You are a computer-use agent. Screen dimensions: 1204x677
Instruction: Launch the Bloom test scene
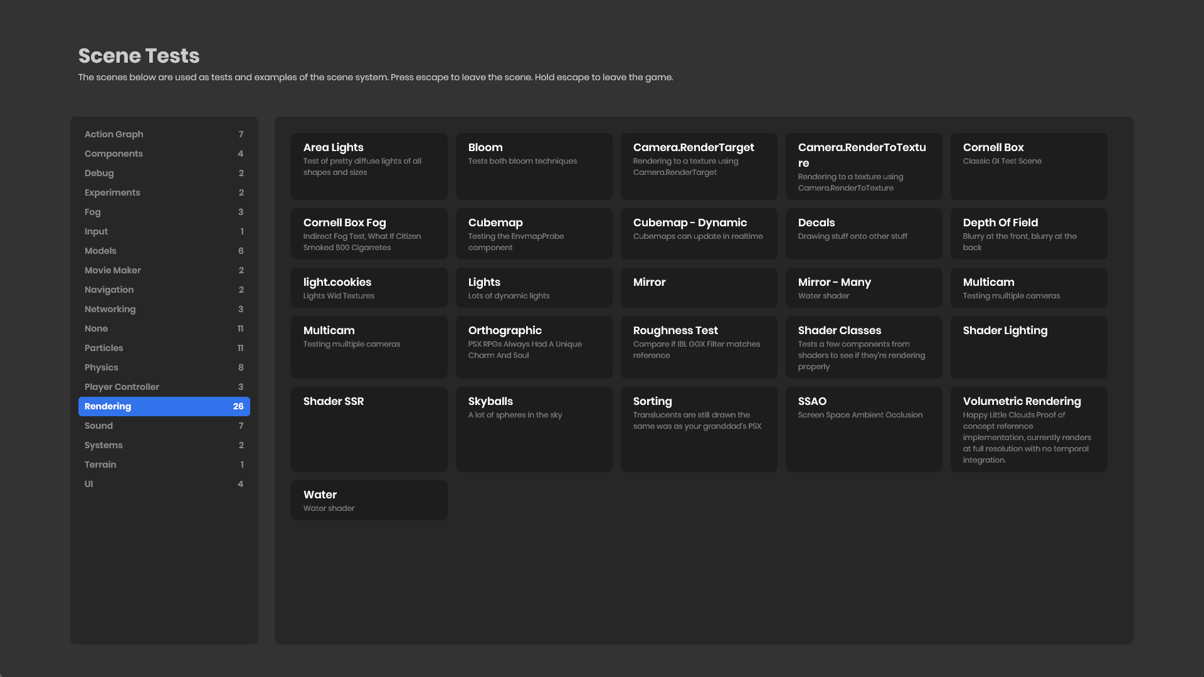[x=534, y=165]
